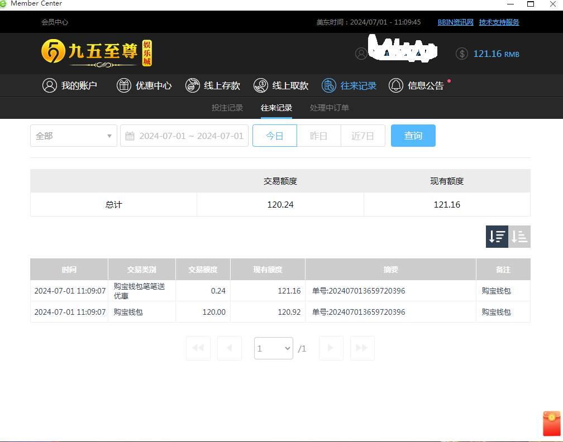Viewport: 563px width, 442px height.
Task: Click the red envelope gift icon
Action: pyautogui.click(x=551, y=423)
